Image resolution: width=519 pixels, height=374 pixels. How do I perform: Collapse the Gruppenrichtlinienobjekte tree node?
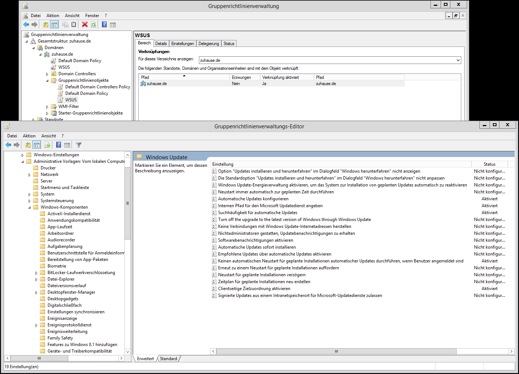[47, 81]
